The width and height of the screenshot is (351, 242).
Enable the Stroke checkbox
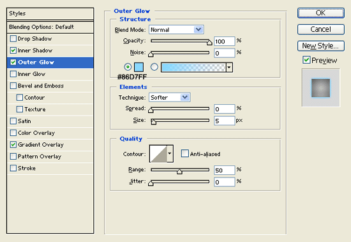pyautogui.click(x=13, y=168)
